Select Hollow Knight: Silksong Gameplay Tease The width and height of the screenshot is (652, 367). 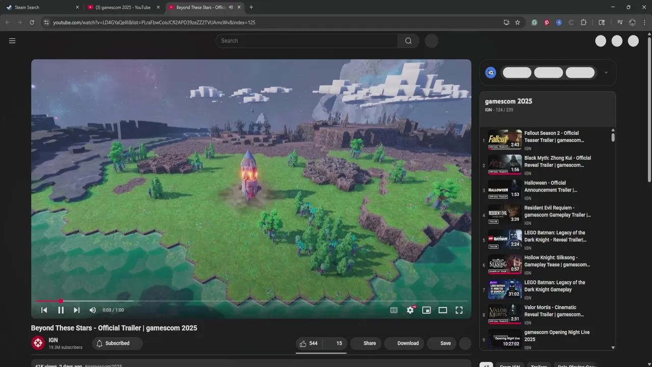(548, 265)
